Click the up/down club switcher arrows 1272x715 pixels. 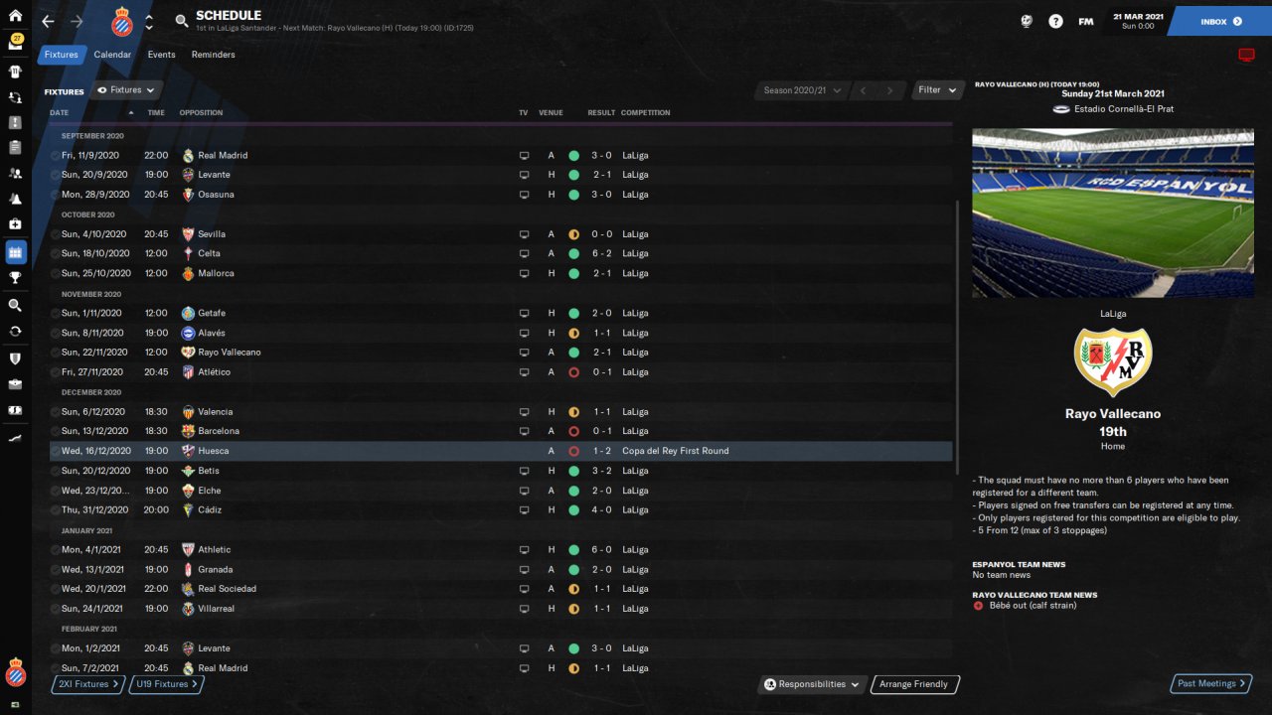149,22
